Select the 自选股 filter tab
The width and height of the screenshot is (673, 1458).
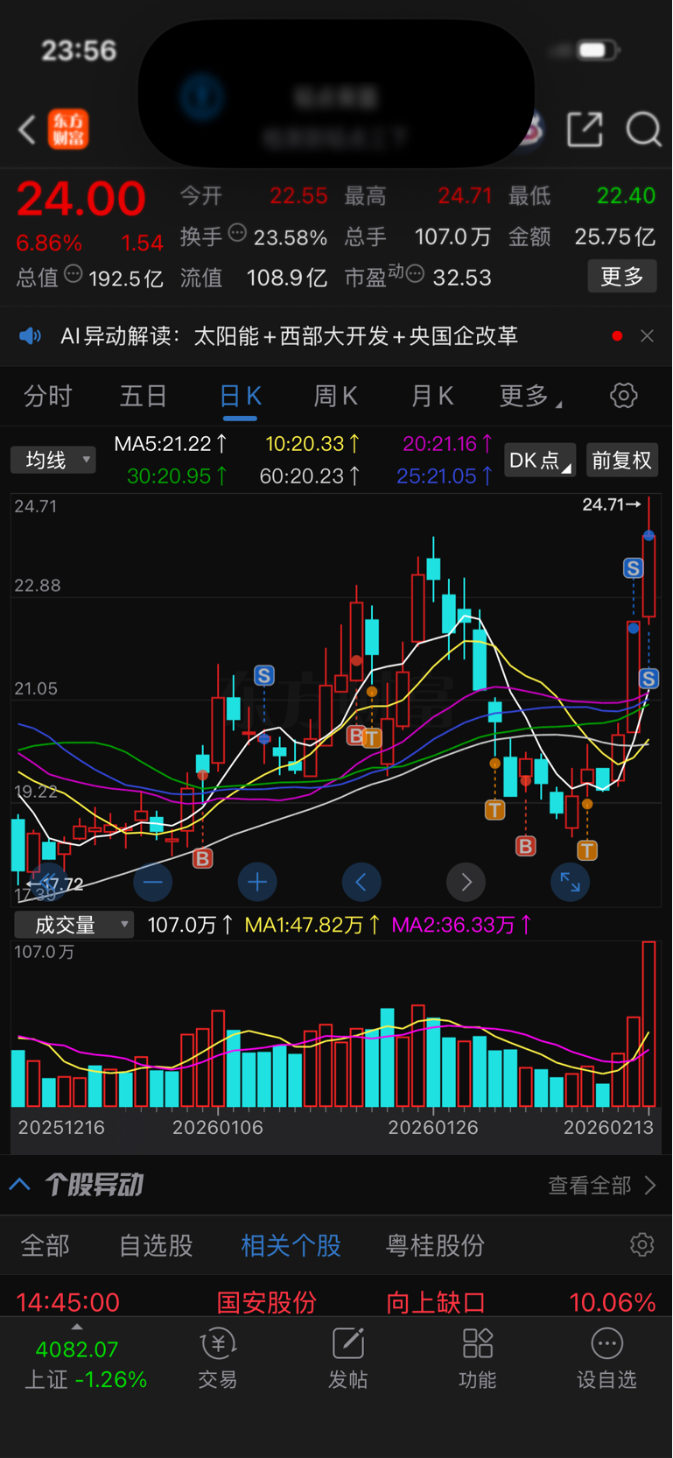click(x=156, y=1245)
